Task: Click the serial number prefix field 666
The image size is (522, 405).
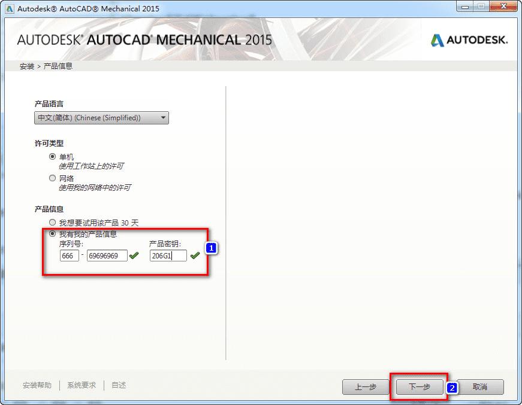Action: pyautogui.click(x=70, y=255)
